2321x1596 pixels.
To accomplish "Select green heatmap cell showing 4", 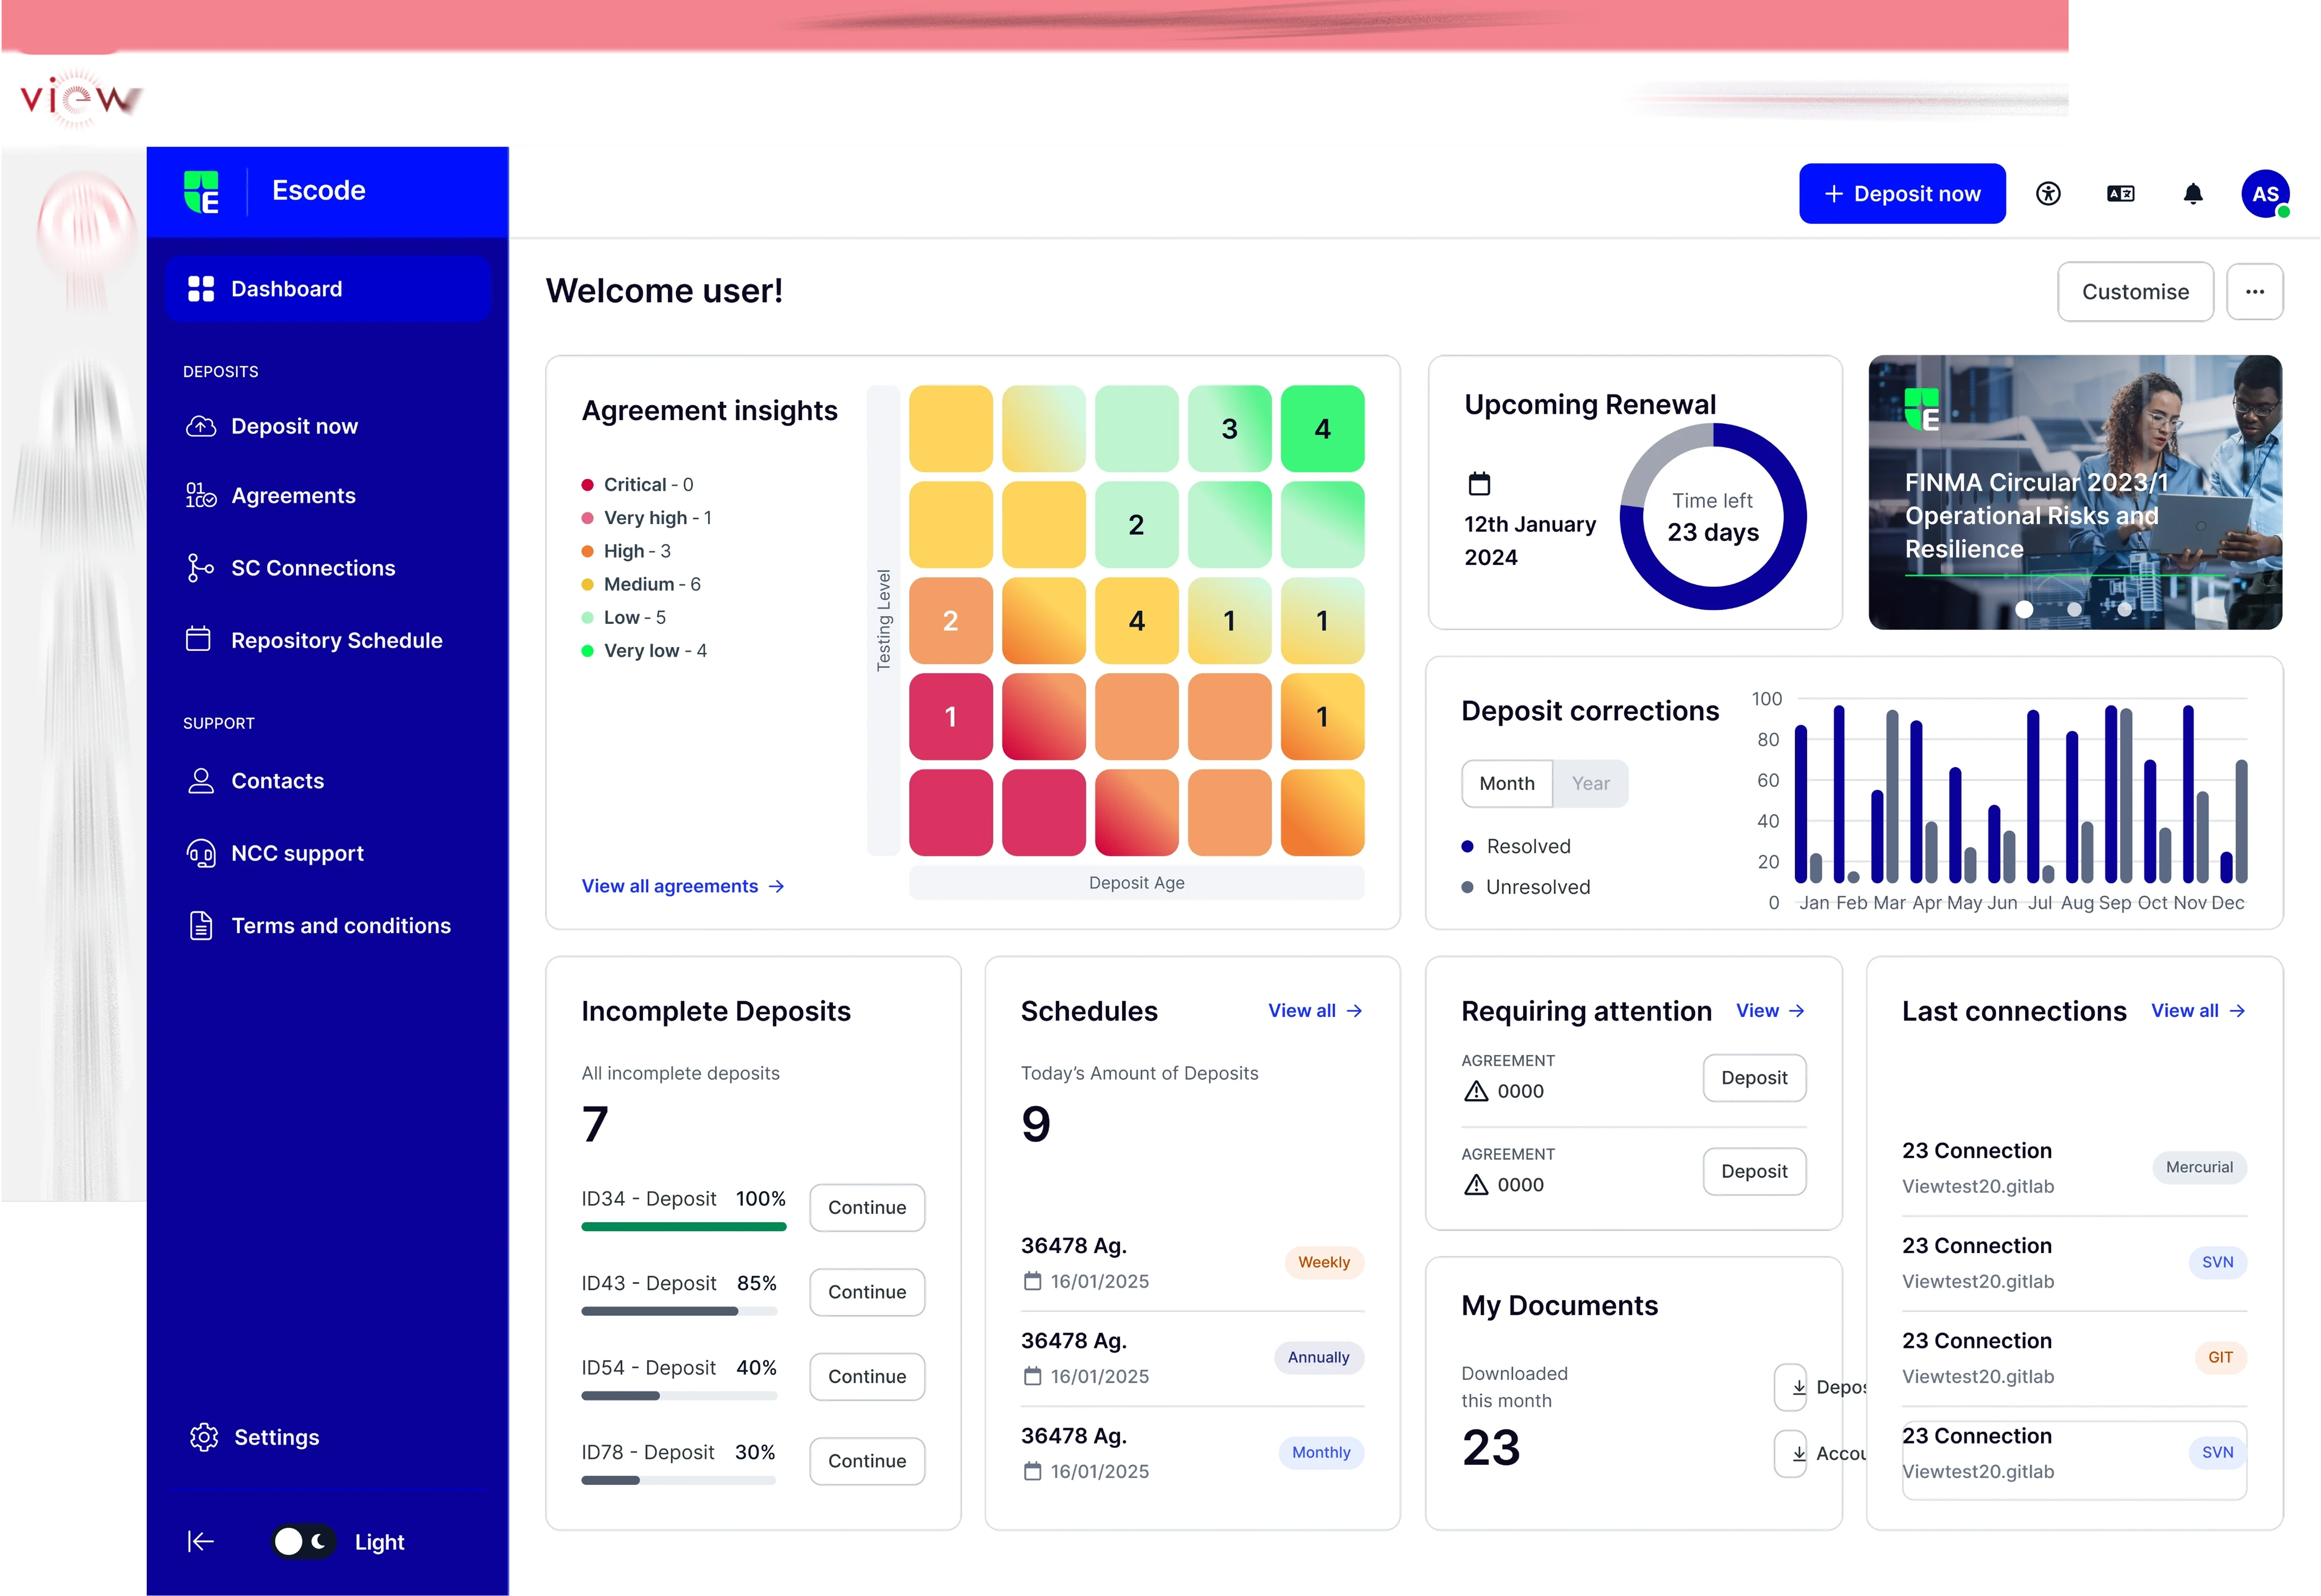I will 1322,428.
